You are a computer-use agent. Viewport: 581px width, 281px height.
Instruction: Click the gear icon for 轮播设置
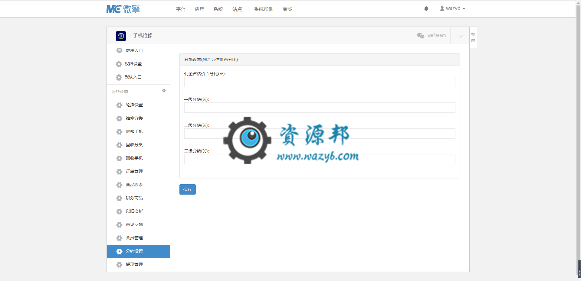[x=120, y=105]
